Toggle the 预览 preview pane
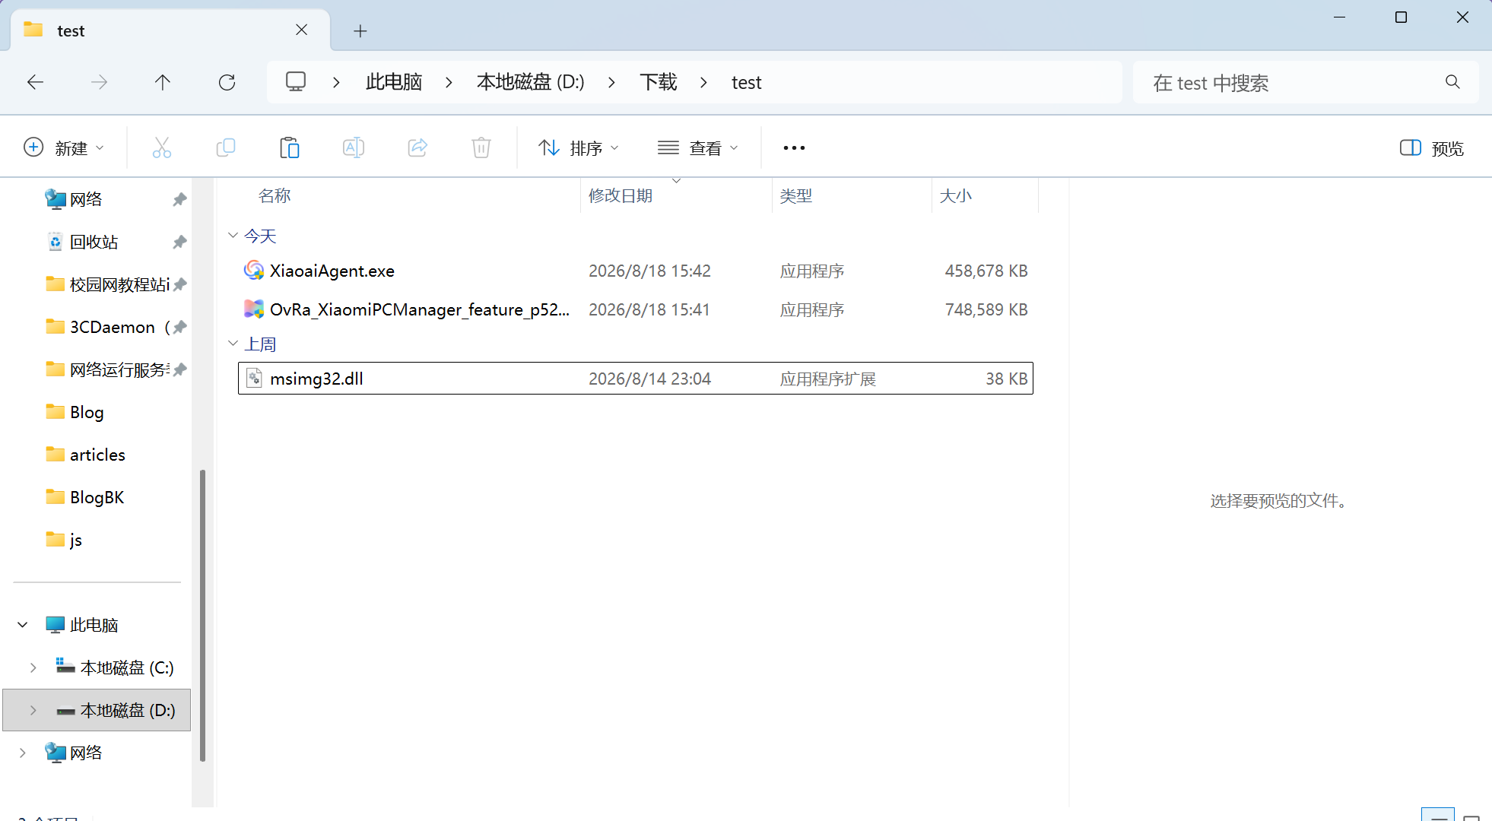This screenshot has height=821, width=1492. tap(1431, 148)
